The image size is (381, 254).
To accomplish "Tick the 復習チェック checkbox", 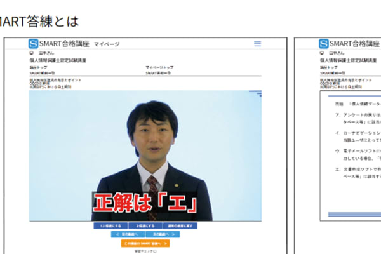I will click(x=154, y=251).
